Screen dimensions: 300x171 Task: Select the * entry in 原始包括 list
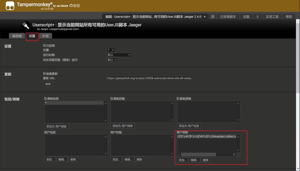pos(74,103)
